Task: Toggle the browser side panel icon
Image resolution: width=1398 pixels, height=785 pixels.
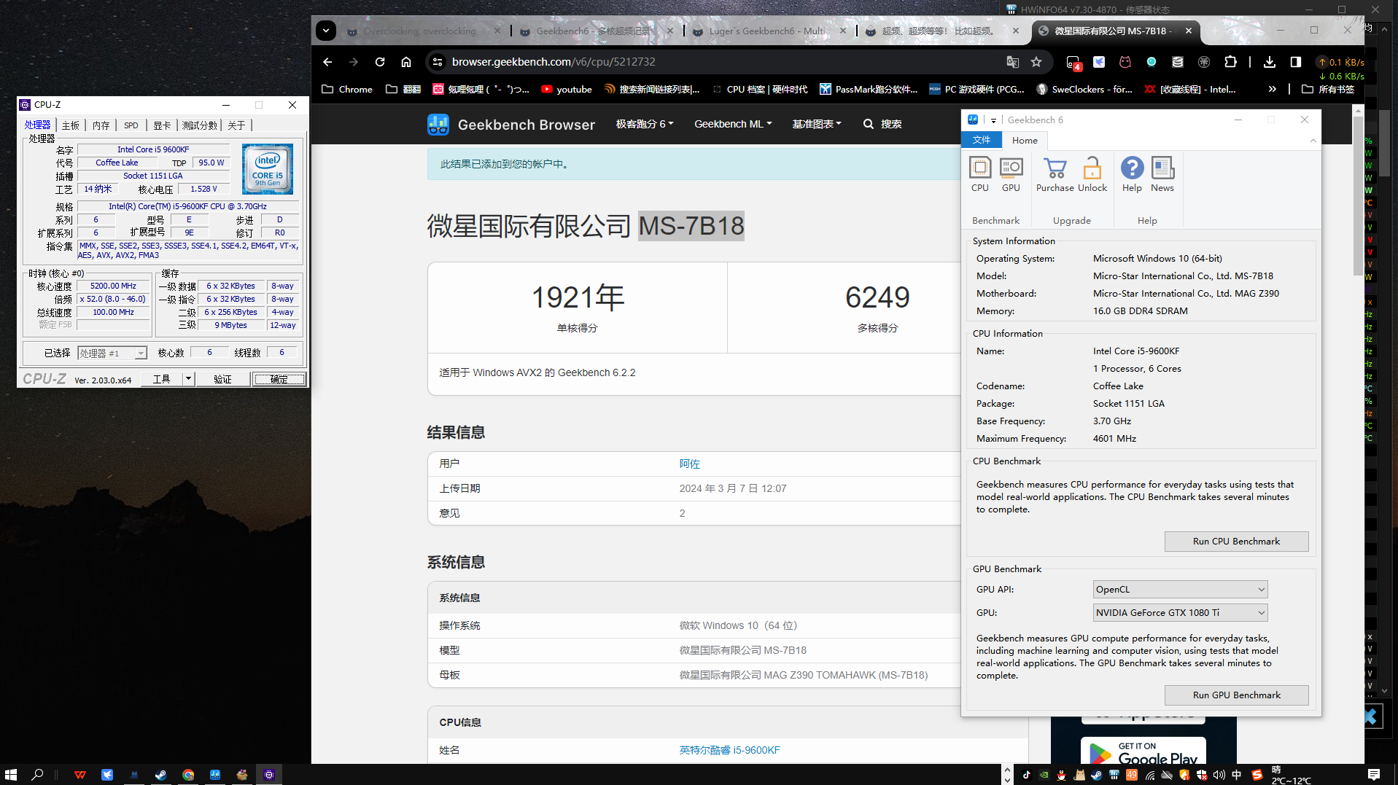Action: [x=1296, y=62]
